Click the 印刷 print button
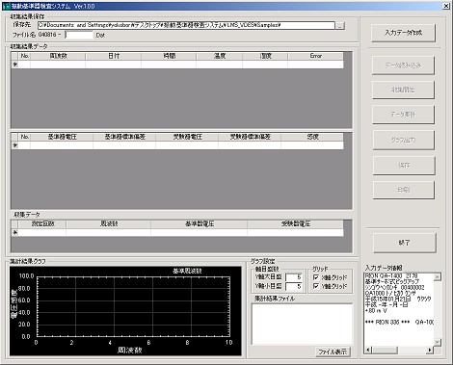The height and width of the screenshot is (365, 453). coord(404,190)
